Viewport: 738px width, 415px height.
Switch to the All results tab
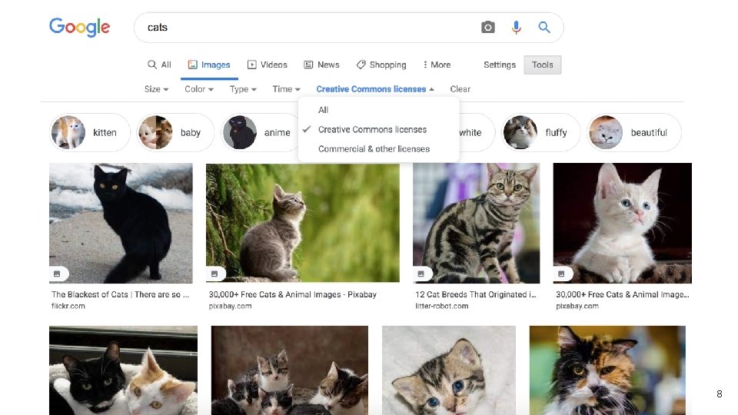[x=159, y=65]
